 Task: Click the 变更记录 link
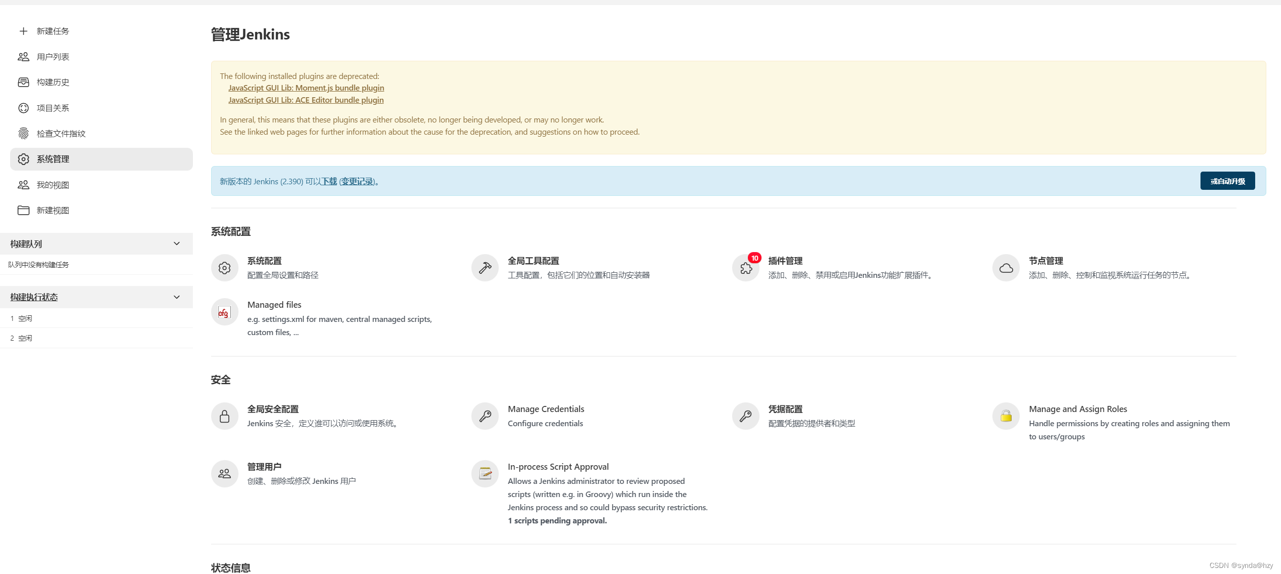357,181
